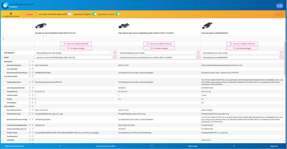The image size is (287, 149).
Task: Click the property search field with magnifier
Action: [18, 39]
